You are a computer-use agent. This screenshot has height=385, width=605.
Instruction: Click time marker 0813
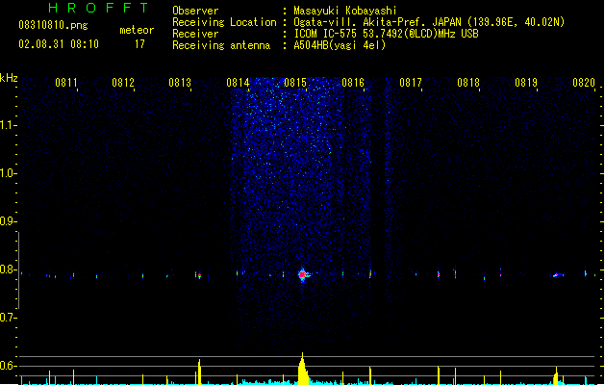coord(180,83)
